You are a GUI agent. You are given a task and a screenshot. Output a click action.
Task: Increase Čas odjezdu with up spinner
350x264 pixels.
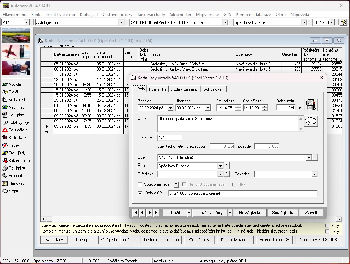(x=238, y=106)
